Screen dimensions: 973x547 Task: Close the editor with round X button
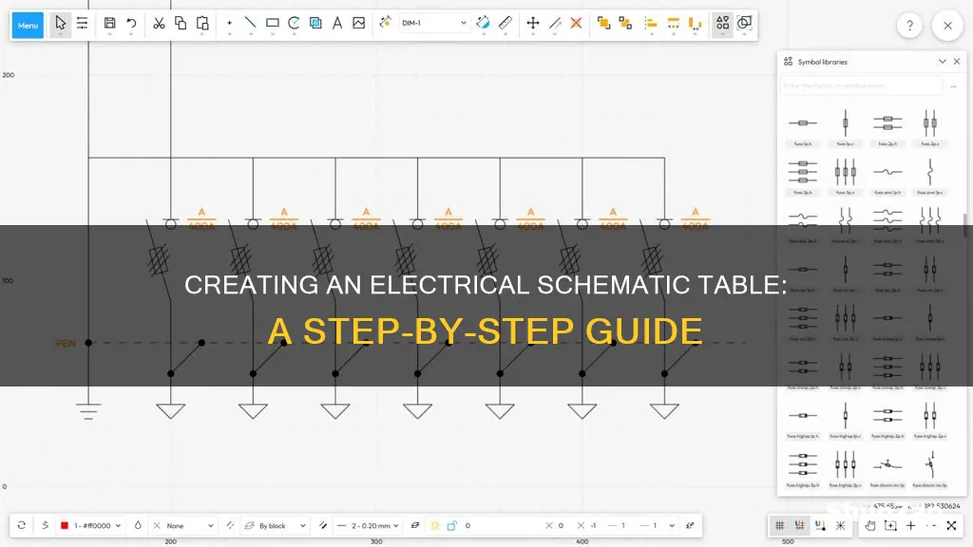(947, 26)
